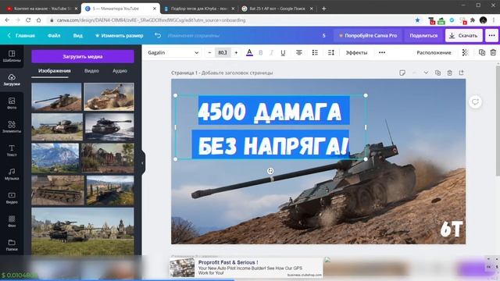Toggle bold formatting
This screenshot has width=500, height=281.
[x=260, y=52]
